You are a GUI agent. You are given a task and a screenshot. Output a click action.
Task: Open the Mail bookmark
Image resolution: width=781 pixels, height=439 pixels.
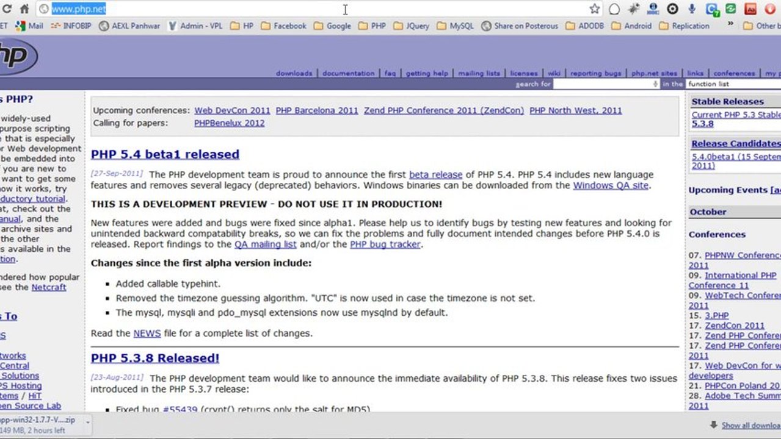pos(29,26)
